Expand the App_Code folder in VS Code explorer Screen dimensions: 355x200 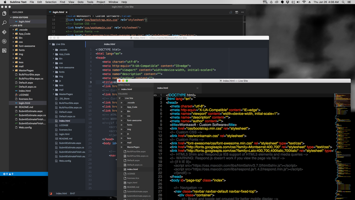[24, 34]
